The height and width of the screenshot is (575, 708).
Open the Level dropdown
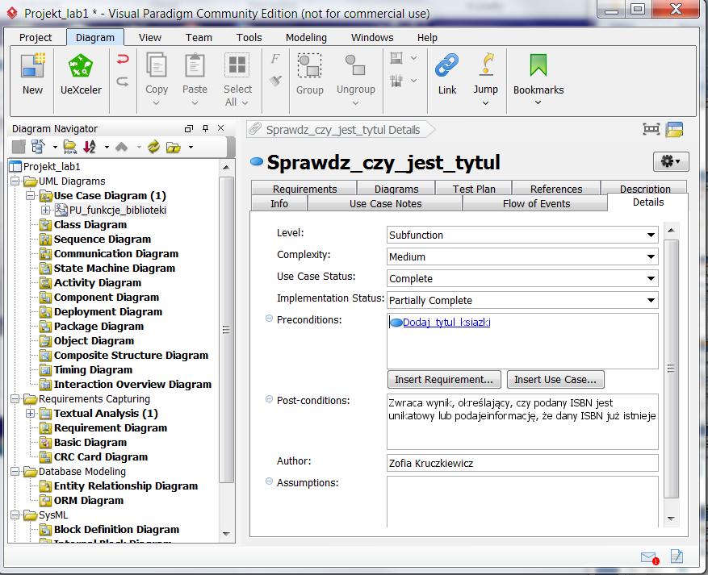pos(651,235)
